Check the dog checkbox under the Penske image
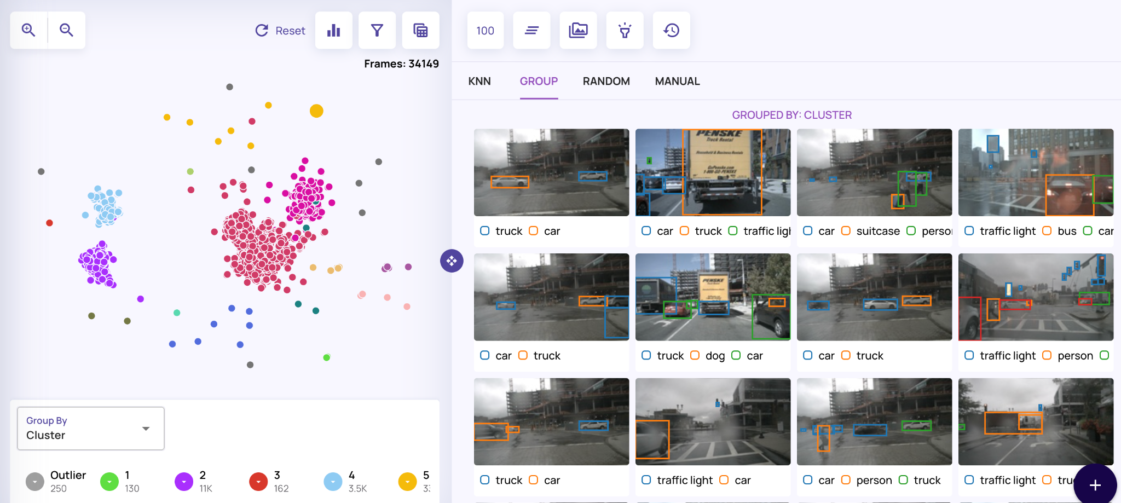Image resolution: width=1121 pixels, height=503 pixels. (695, 355)
